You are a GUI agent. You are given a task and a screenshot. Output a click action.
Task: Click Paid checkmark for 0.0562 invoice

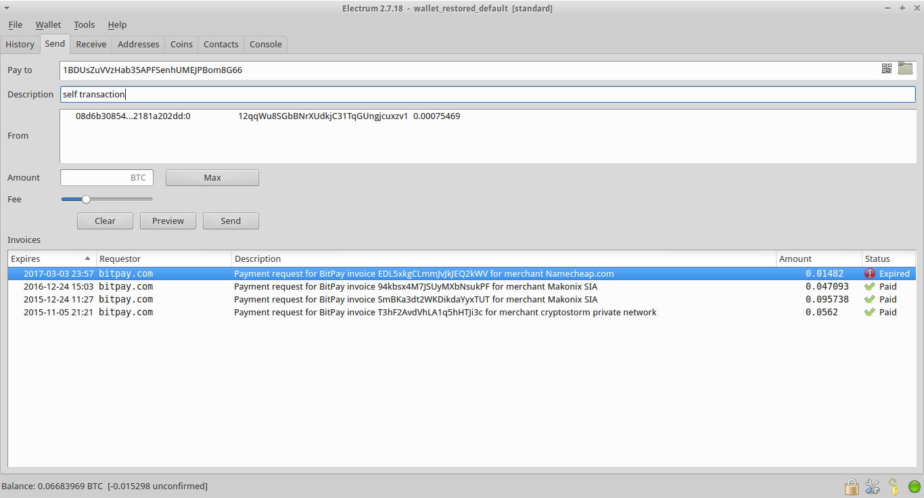[x=870, y=313]
